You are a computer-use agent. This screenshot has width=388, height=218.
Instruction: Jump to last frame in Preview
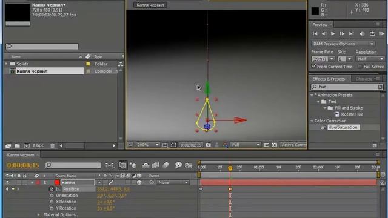click(352, 34)
